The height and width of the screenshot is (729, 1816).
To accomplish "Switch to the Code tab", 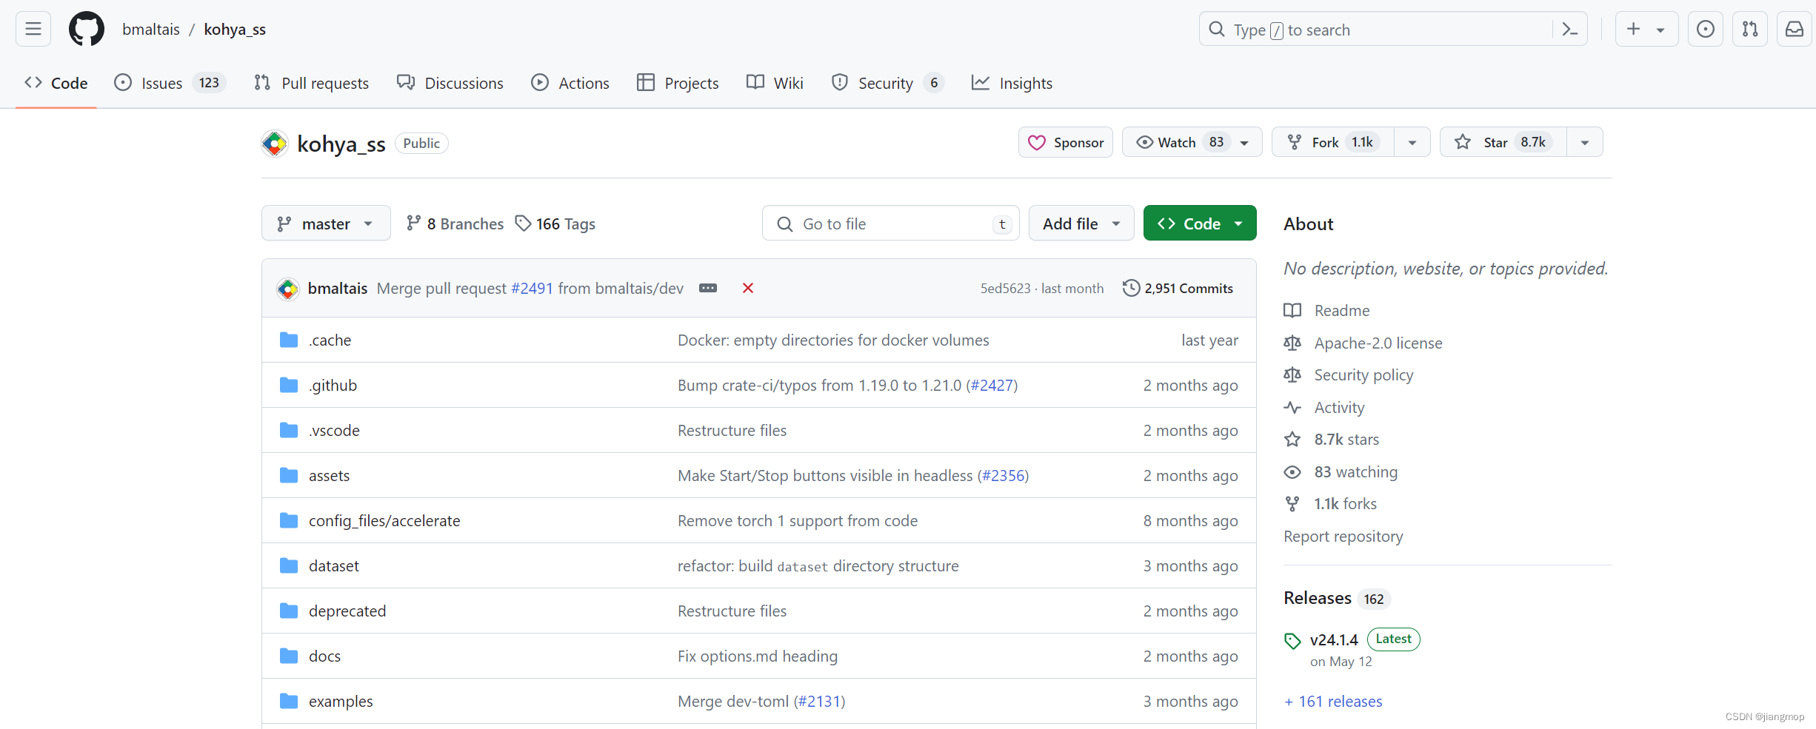I will 56,83.
